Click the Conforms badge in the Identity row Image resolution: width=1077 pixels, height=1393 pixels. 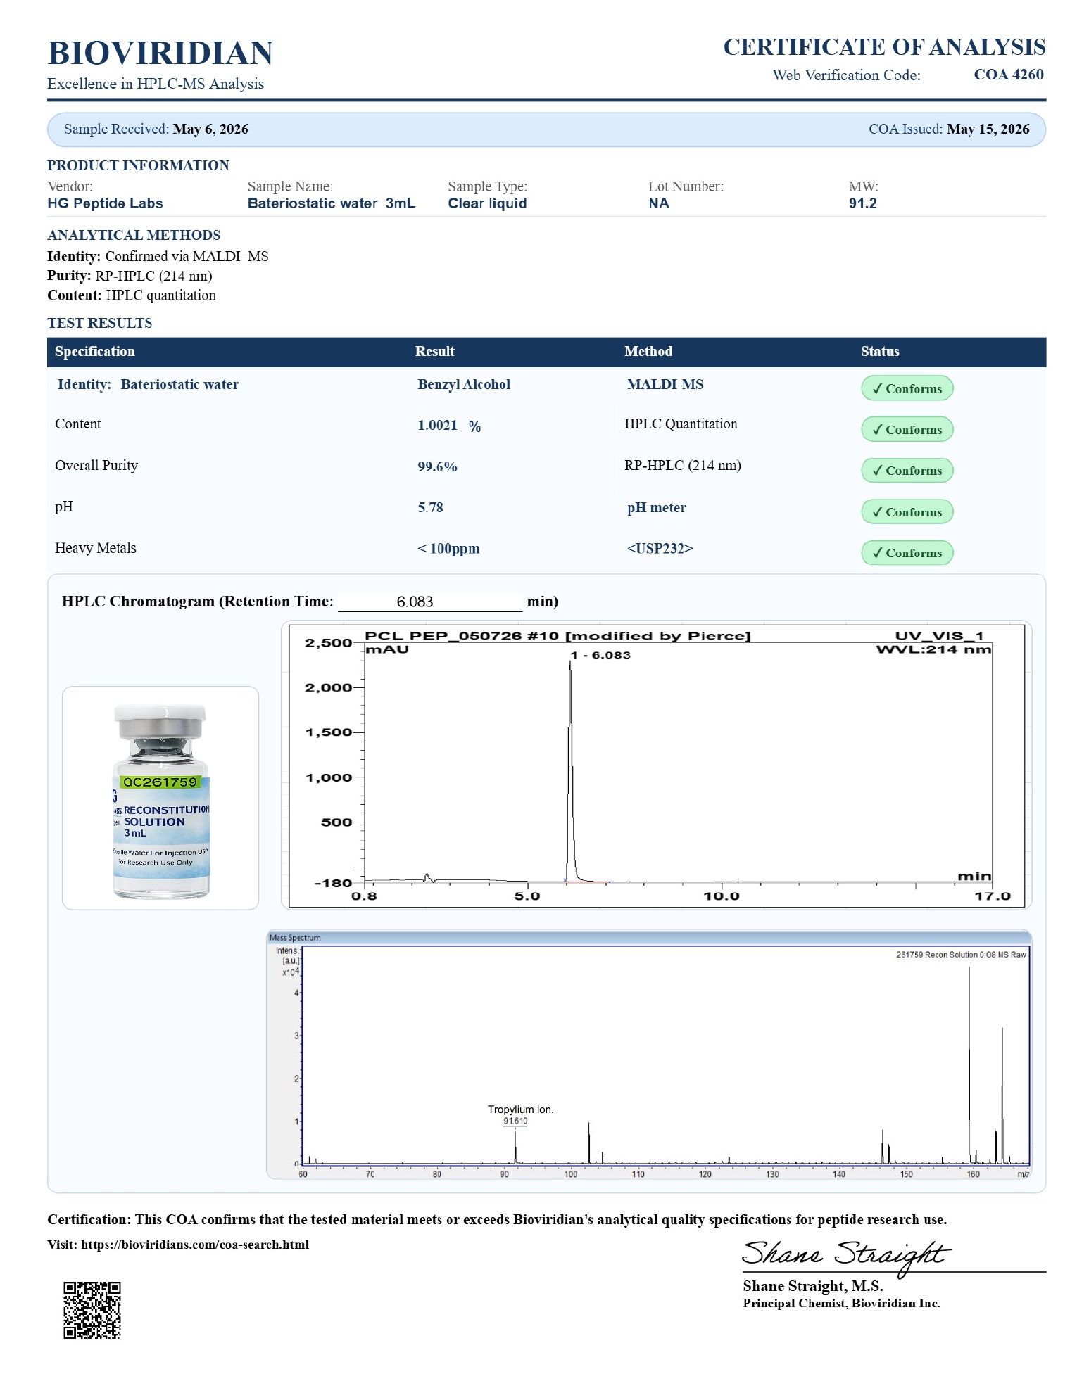[x=907, y=388]
